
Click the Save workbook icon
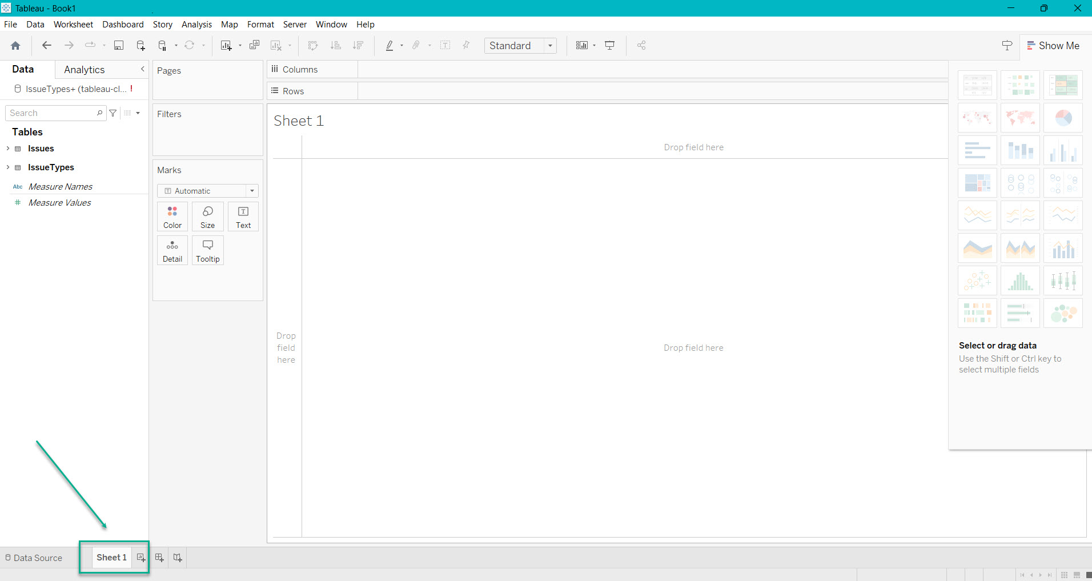click(x=119, y=46)
